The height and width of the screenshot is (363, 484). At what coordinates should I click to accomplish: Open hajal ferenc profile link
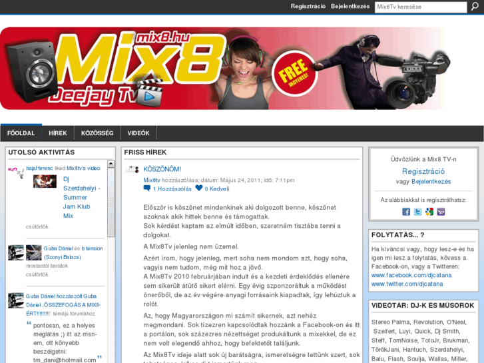pos(39,169)
